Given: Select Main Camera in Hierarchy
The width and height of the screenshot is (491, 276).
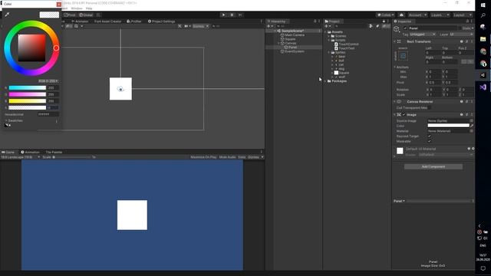Looking at the screenshot, I should point(295,35).
